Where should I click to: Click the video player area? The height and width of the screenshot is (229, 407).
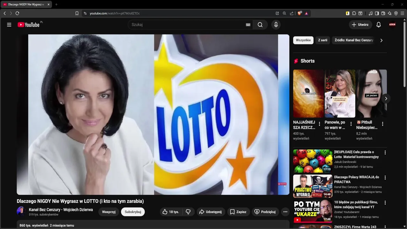153,114
